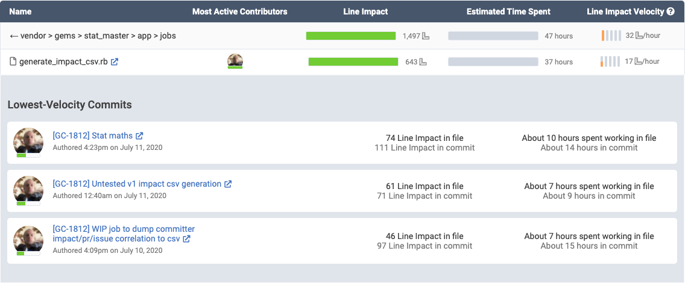Image resolution: width=685 pixels, height=283 pixels.
Task: Click the generate_impact_csv.rb file name
Action: (64, 61)
